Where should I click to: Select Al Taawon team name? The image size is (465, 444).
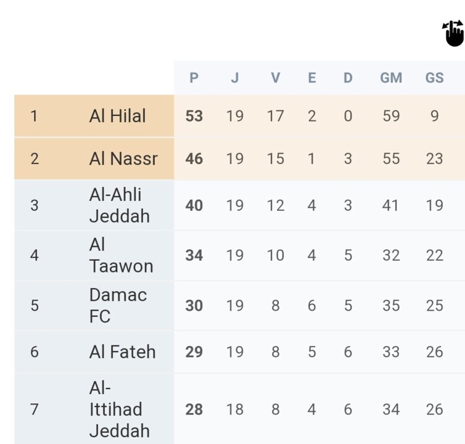[121, 255]
